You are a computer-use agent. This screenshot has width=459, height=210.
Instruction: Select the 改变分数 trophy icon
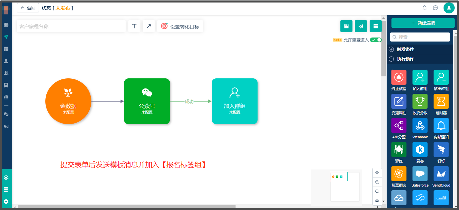[x=420, y=101]
